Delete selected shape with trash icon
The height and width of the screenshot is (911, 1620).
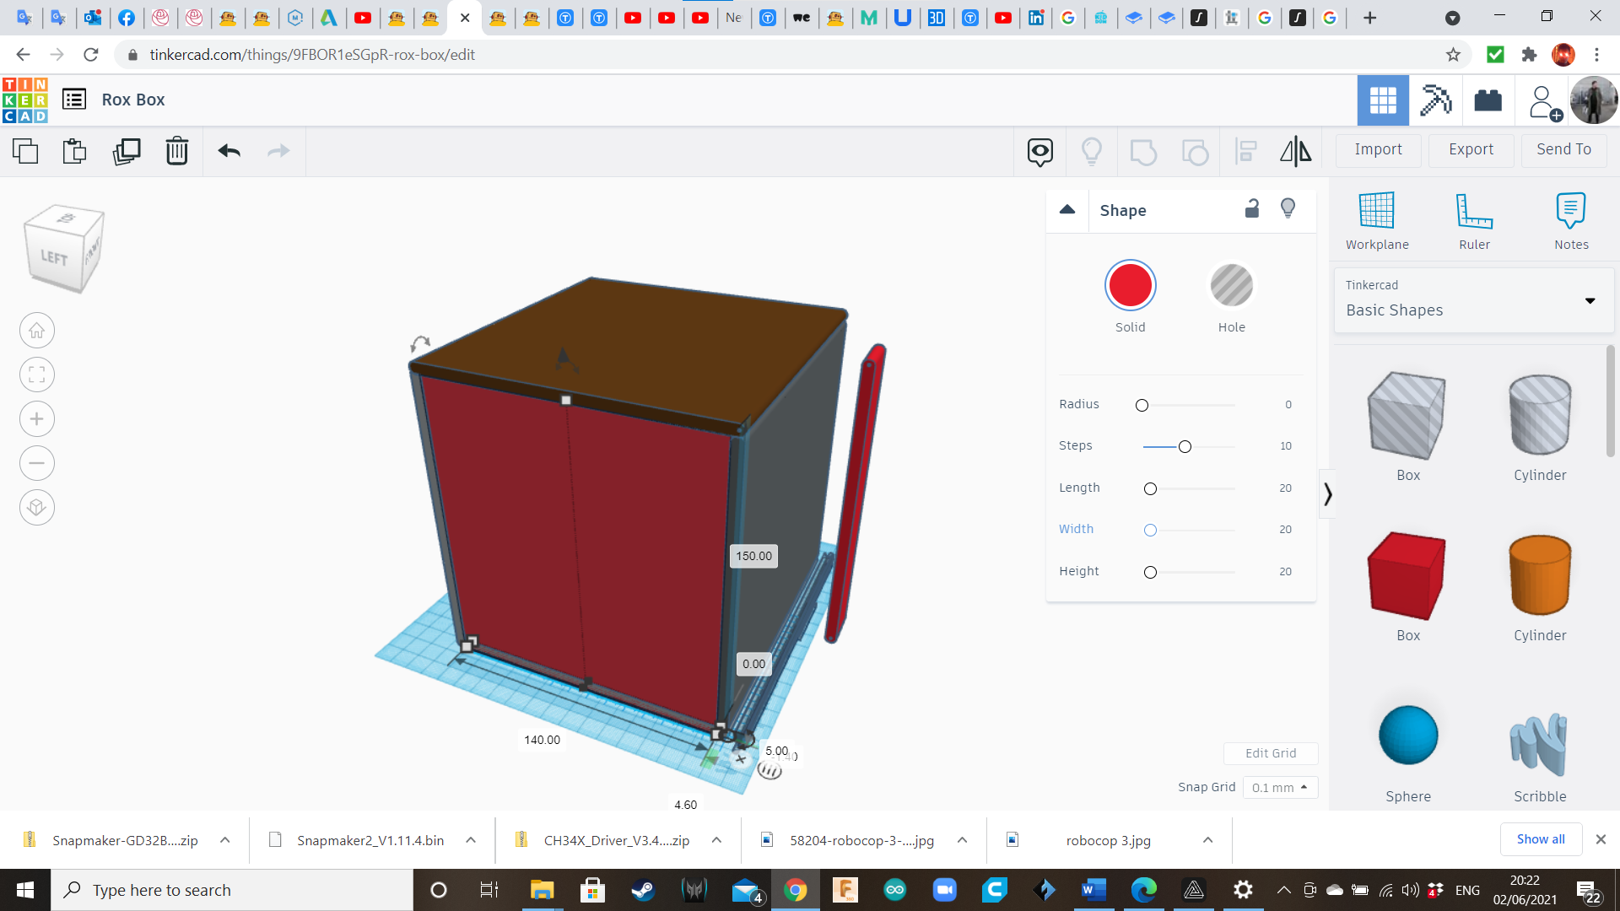point(177,151)
